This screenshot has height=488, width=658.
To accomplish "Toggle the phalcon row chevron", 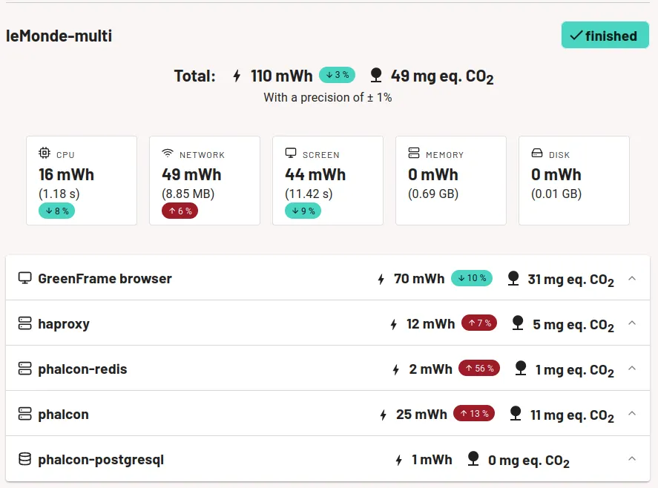I will 632,414.
